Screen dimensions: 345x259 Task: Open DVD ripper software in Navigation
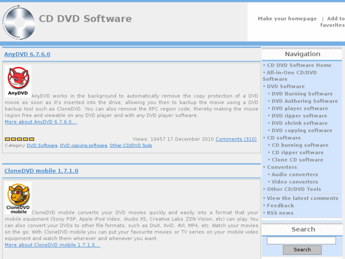pos(299,116)
